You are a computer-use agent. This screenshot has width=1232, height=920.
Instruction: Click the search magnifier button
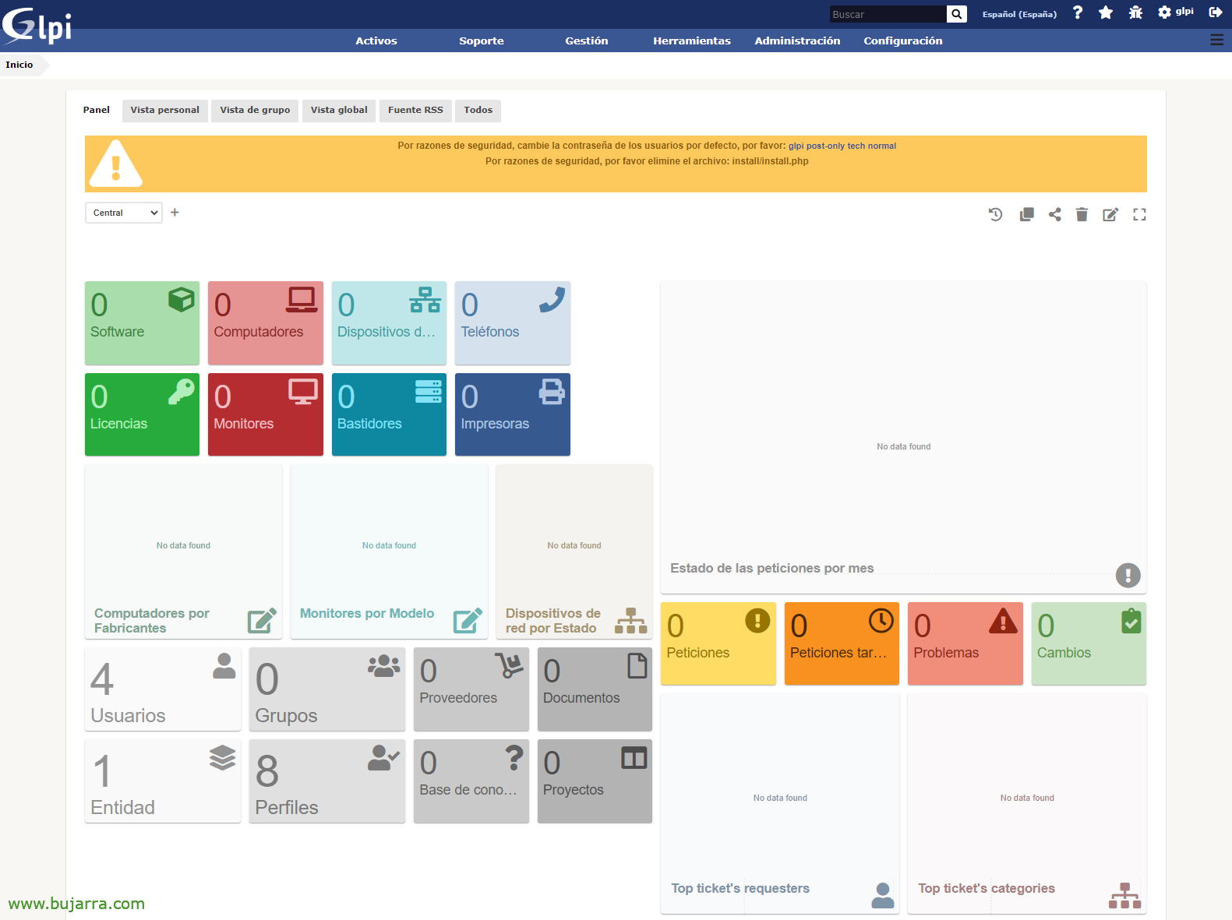point(956,14)
